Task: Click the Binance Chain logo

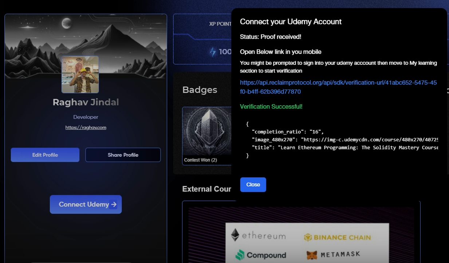Action: tap(338, 238)
